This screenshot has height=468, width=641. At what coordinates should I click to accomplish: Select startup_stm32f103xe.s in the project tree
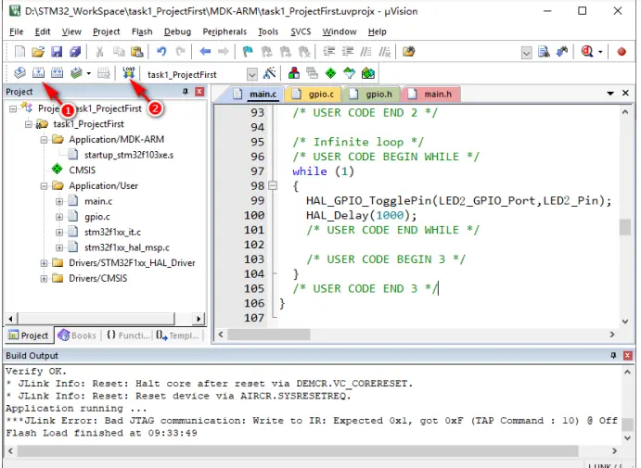tap(128, 155)
